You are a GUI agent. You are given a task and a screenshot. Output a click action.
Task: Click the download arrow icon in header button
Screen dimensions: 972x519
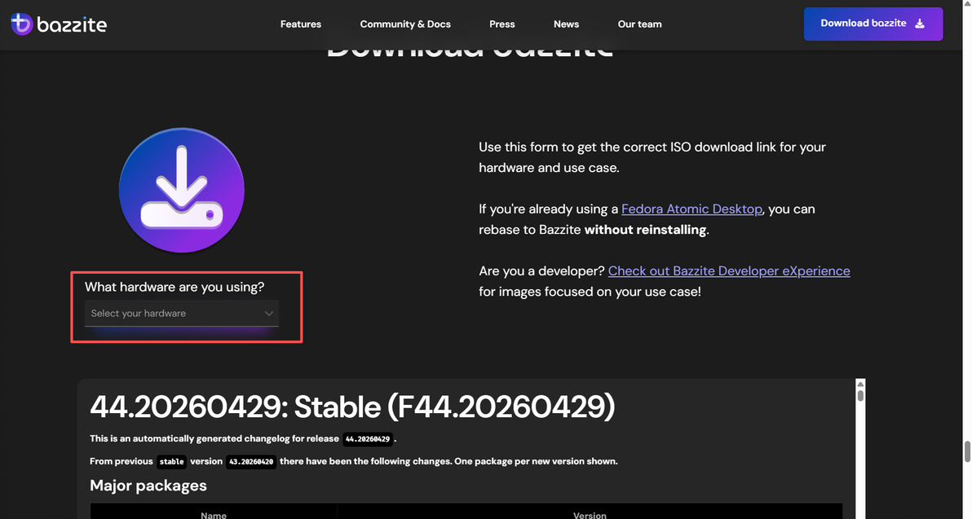(x=920, y=24)
